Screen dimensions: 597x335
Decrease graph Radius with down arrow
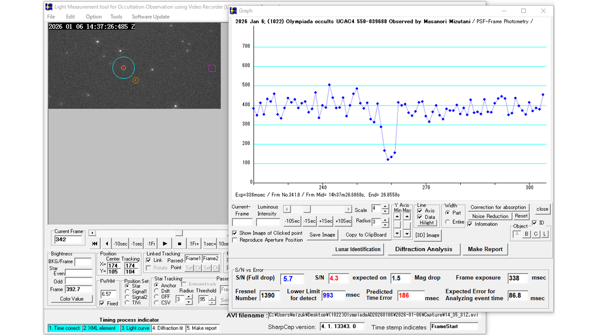point(385,224)
